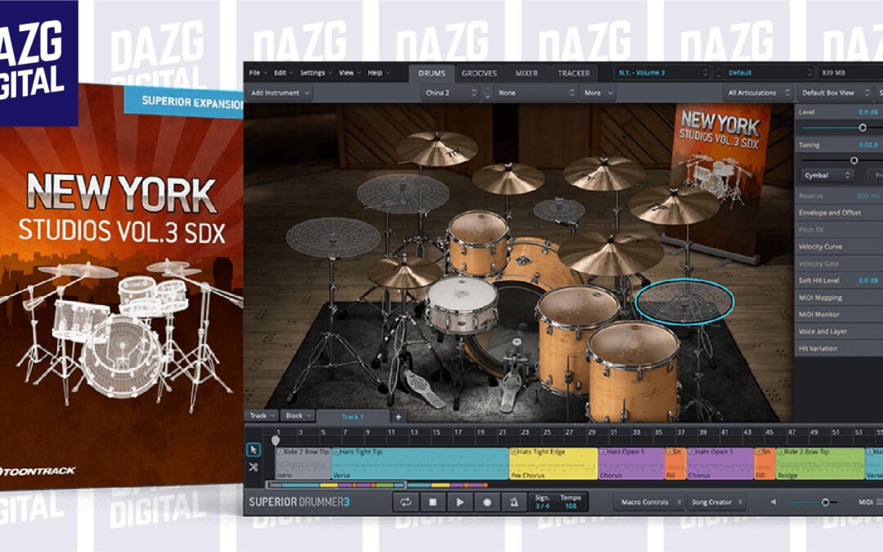Click the Level slider handle
The image size is (883, 552).
pos(863,128)
